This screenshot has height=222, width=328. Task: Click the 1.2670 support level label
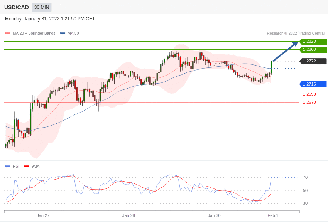pos(309,102)
